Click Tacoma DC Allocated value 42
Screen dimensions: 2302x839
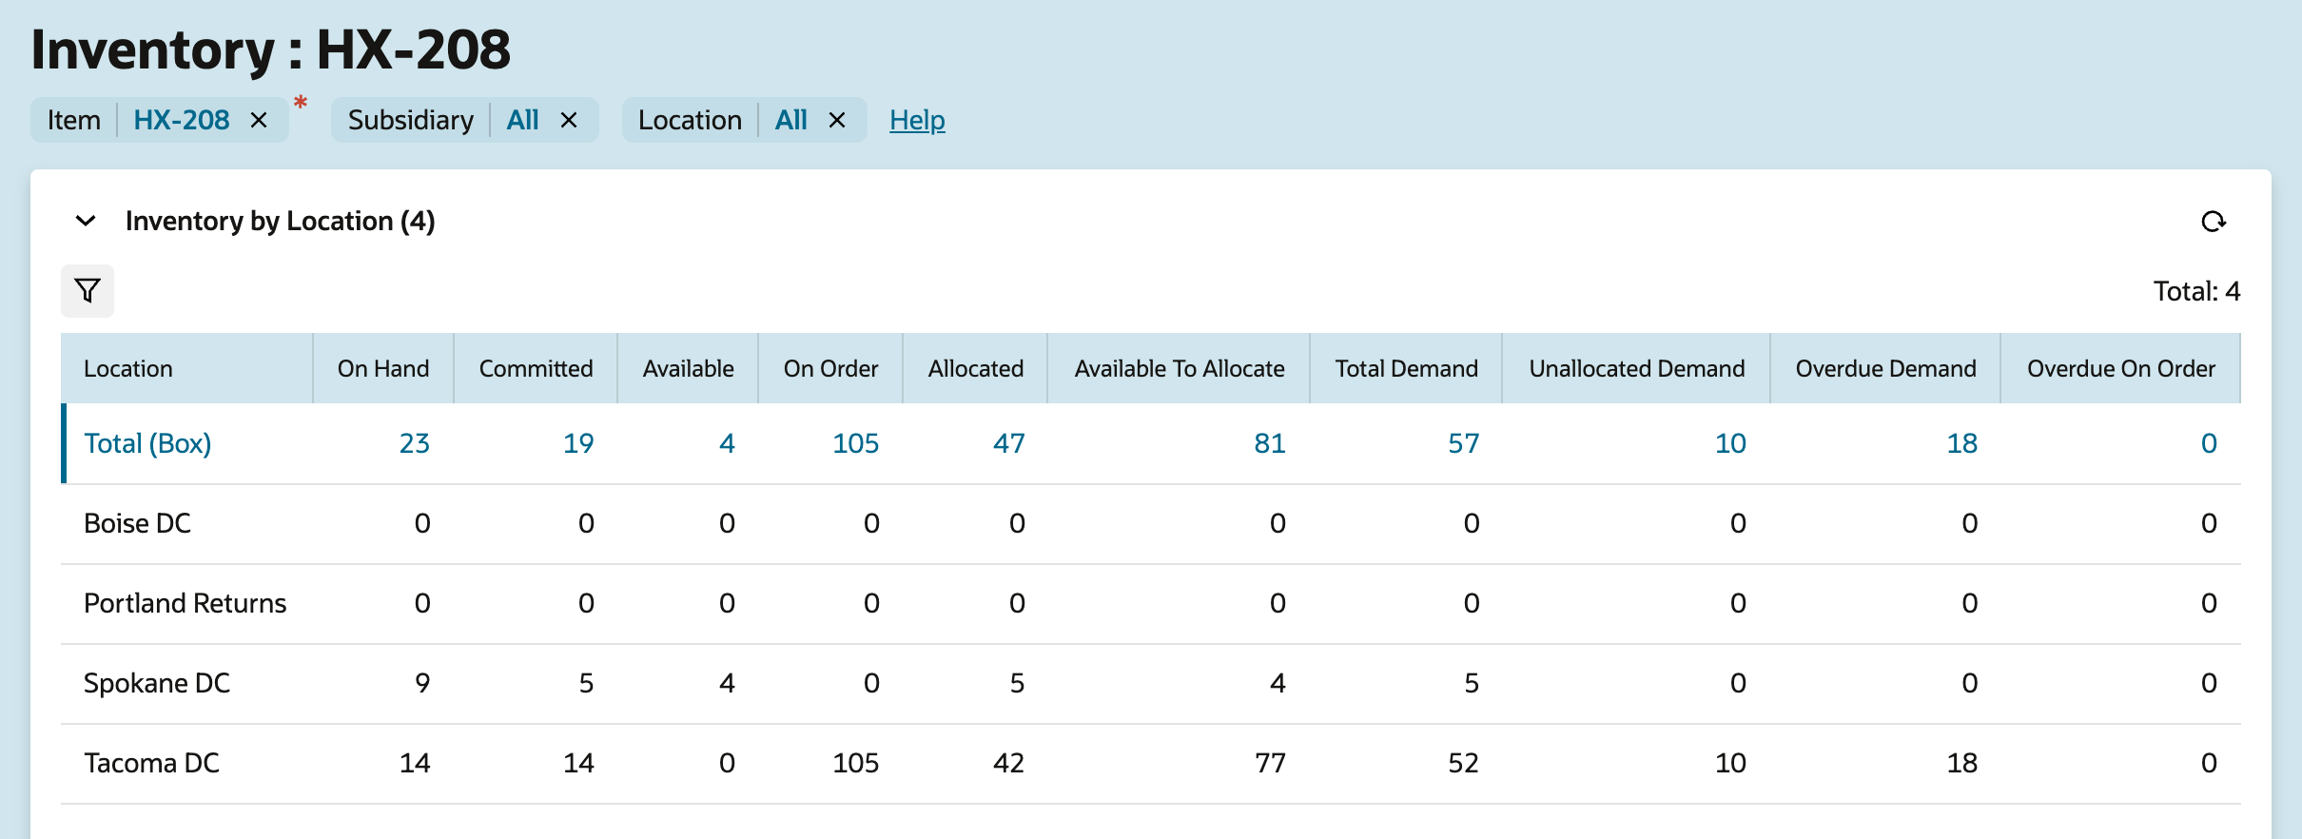1009,763
